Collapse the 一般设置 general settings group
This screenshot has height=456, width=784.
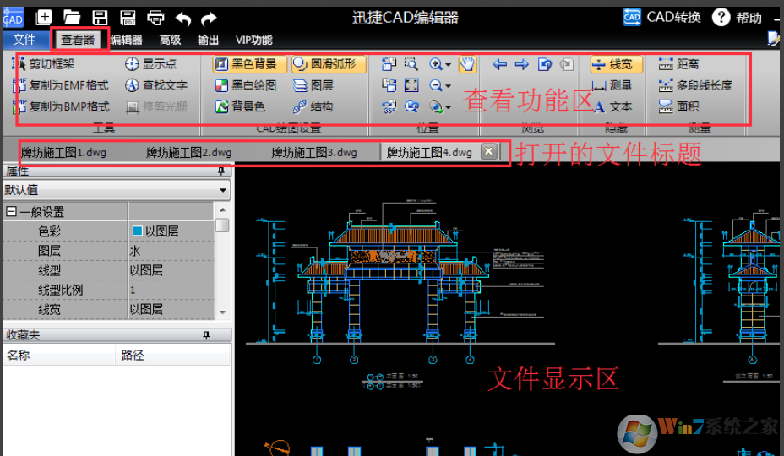coord(11,212)
